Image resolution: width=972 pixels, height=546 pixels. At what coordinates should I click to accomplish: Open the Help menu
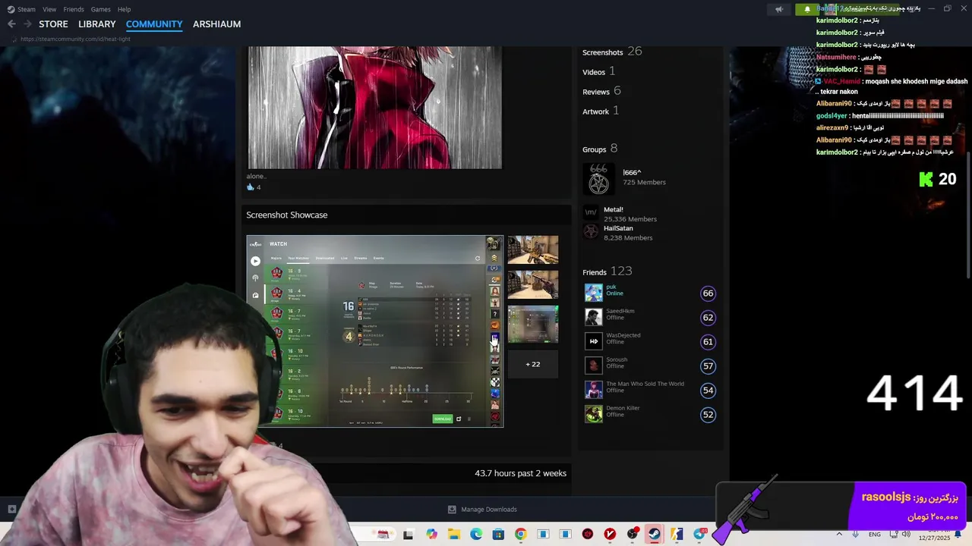click(x=124, y=9)
